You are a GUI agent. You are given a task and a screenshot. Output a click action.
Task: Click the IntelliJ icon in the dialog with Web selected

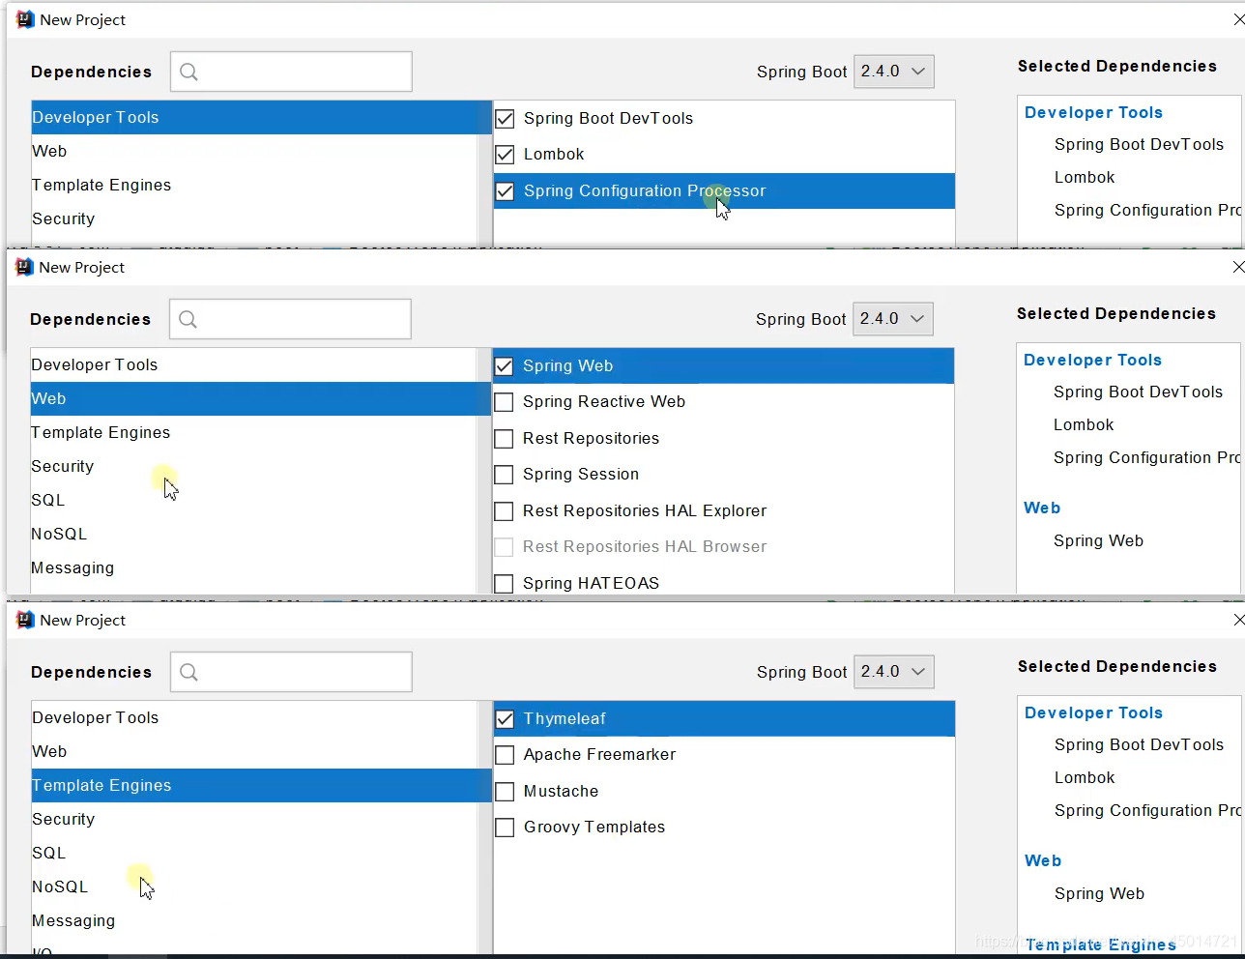tap(24, 267)
